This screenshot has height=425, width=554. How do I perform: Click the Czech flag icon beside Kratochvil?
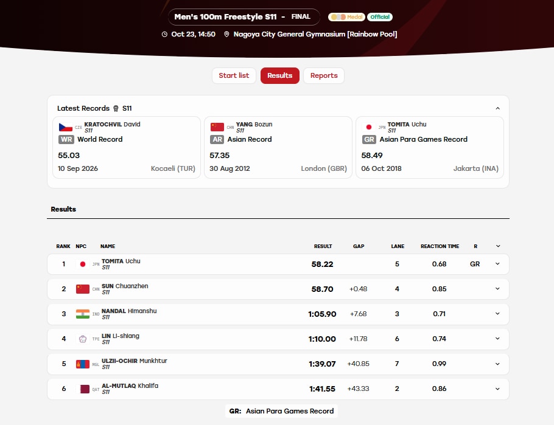pos(66,127)
